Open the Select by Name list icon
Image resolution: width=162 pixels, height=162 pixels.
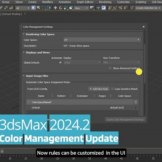point(38,8)
